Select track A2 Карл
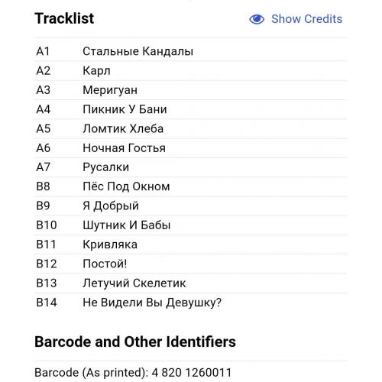This screenshot has height=382, width=382. coord(191,70)
